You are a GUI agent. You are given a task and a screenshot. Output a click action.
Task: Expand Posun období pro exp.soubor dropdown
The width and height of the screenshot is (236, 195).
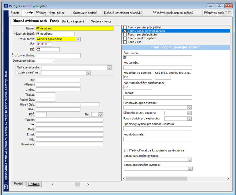point(190,119)
